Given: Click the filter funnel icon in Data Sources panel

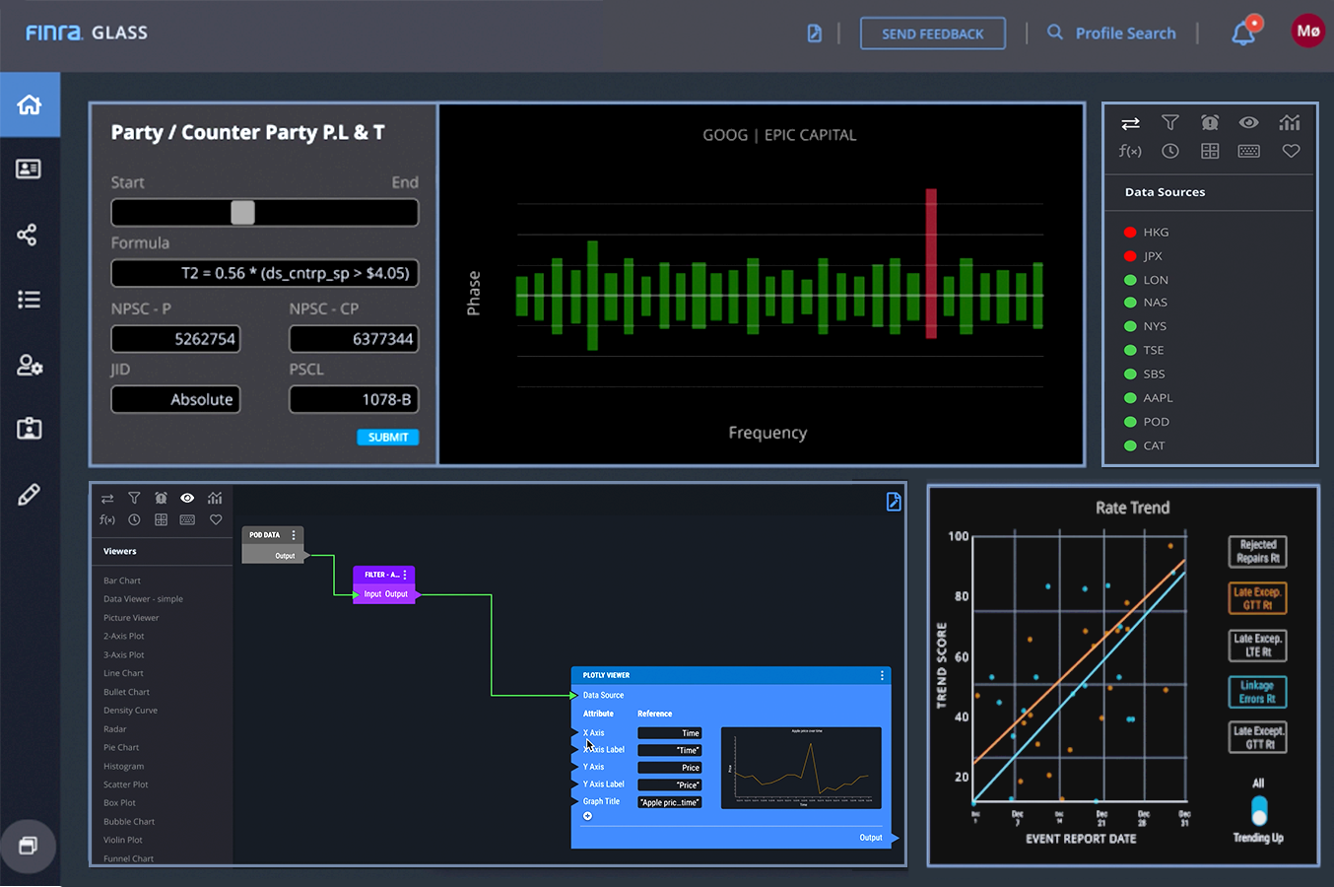Looking at the screenshot, I should (x=1170, y=122).
